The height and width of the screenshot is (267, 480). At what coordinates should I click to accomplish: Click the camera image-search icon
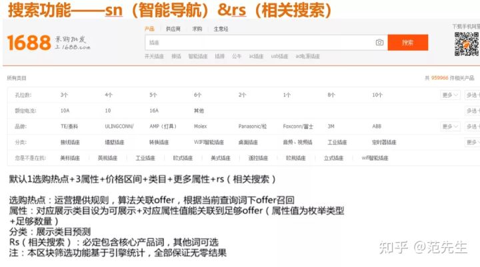click(x=379, y=43)
